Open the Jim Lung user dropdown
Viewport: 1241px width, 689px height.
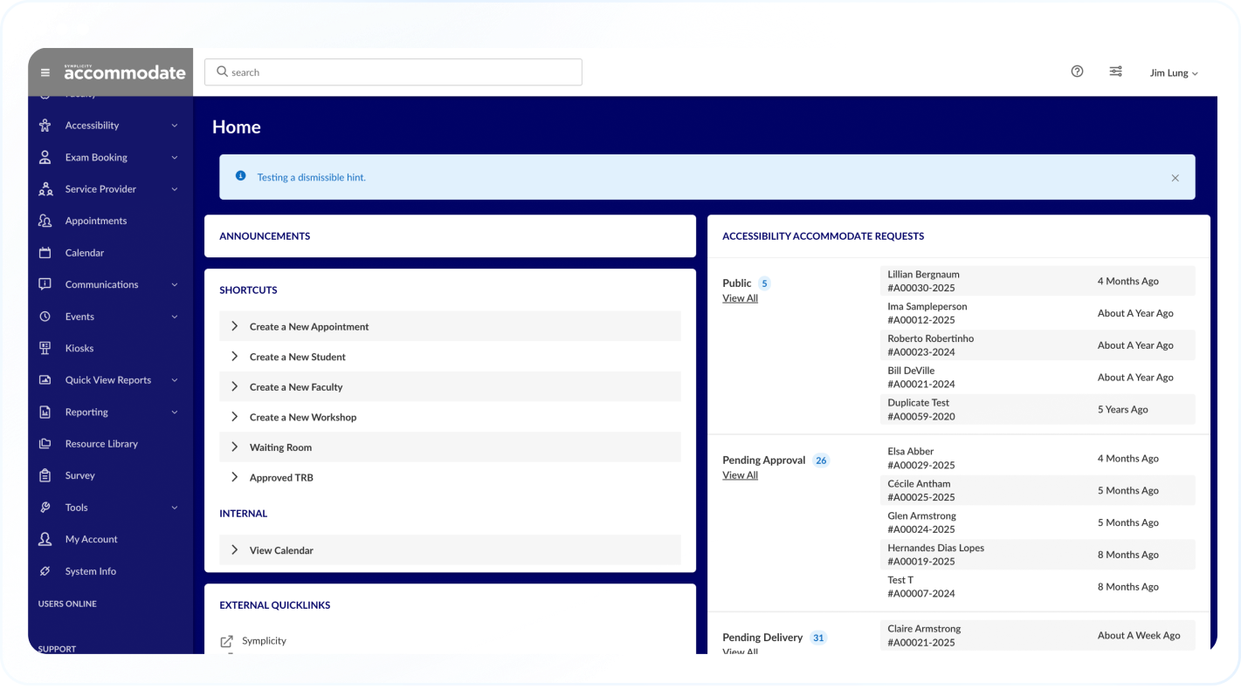[x=1174, y=73]
